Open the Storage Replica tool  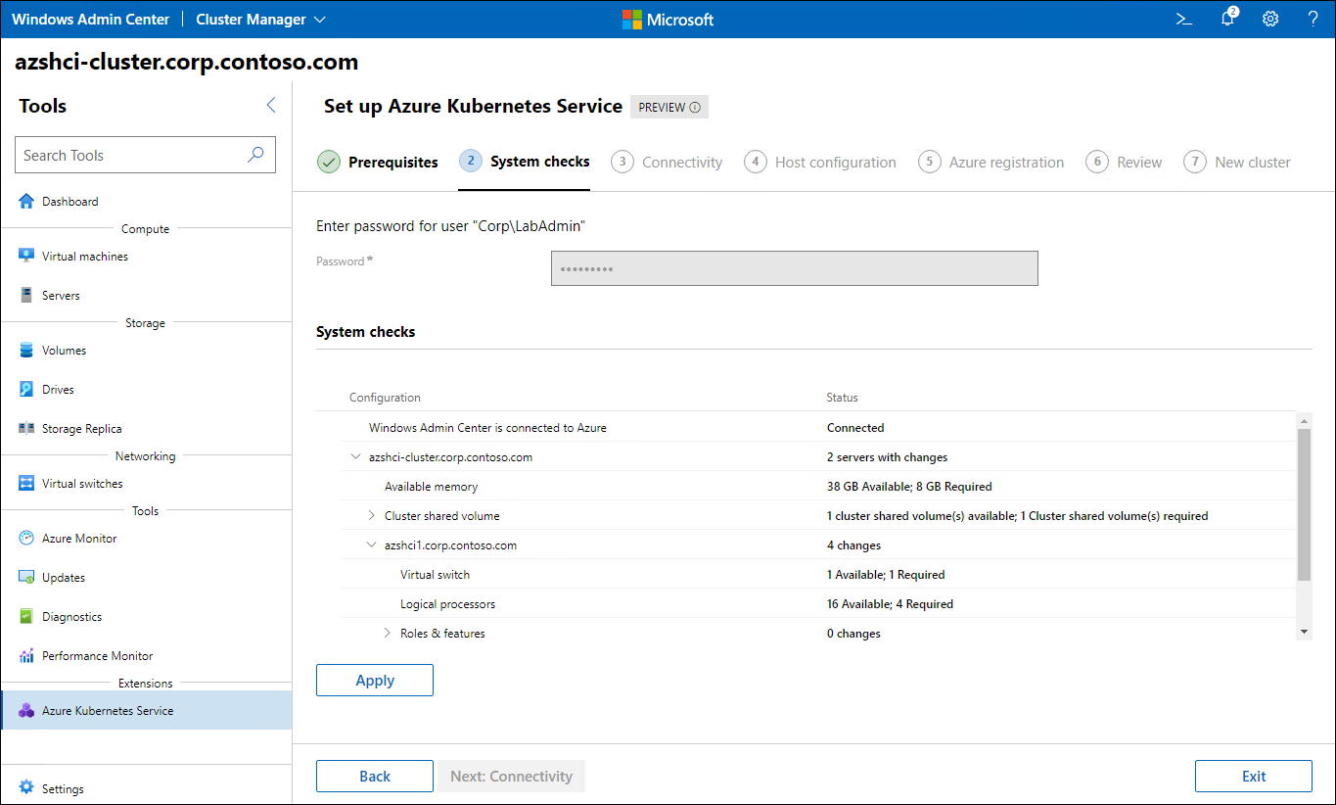point(84,428)
